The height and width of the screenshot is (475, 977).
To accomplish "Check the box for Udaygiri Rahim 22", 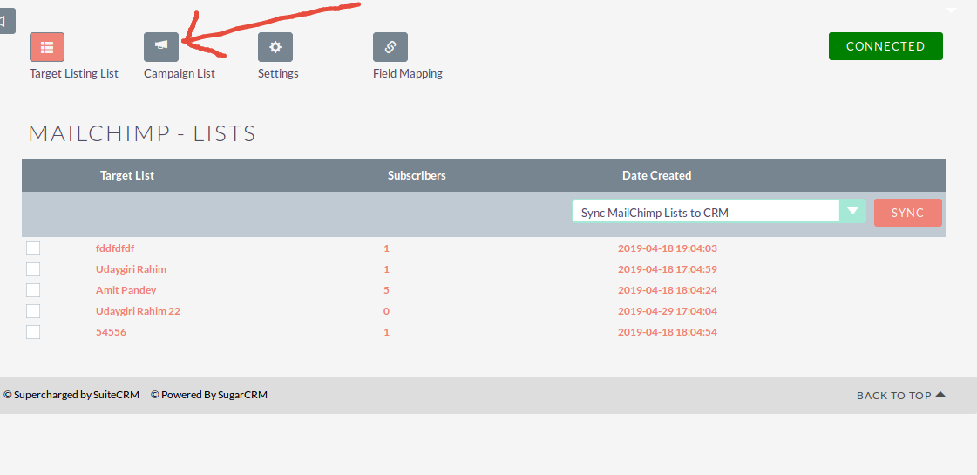I will 33,311.
